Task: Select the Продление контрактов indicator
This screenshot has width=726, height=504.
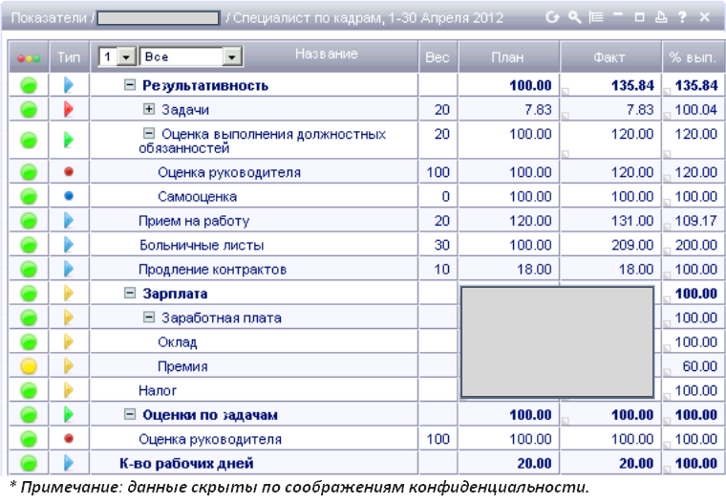Action: coord(212,270)
